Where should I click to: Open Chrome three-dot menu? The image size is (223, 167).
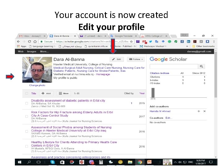pyautogui.click(x=214, y=41)
